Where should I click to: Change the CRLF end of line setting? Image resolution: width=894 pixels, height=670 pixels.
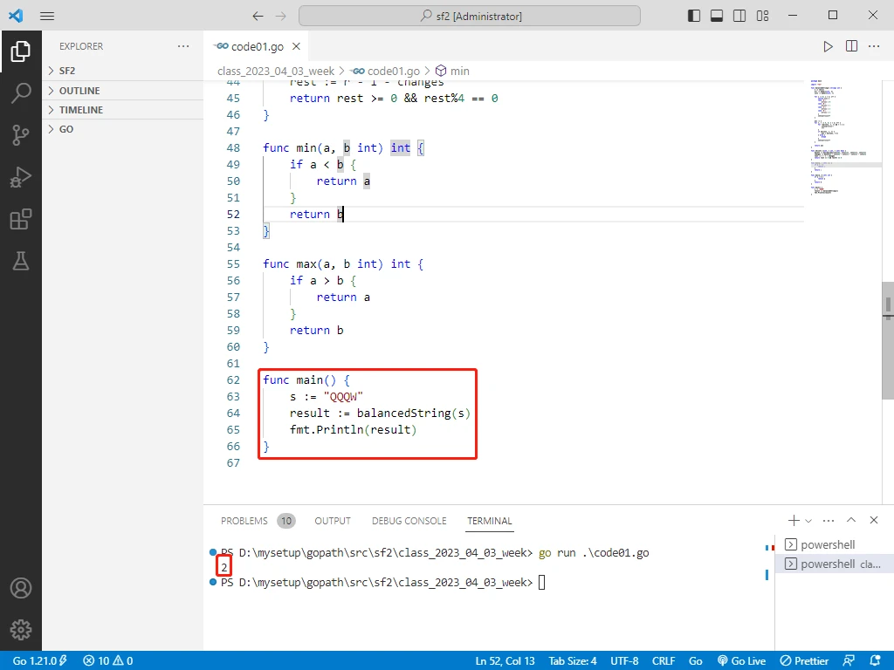tap(664, 661)
